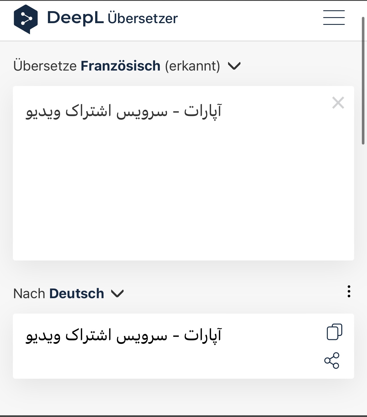This screenshot has height=417, width=367.
Task: Click the DeepL Übersetzer title text
Action: click(112, 18)
